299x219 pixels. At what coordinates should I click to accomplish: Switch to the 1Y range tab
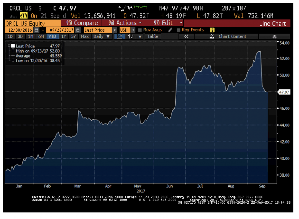(x=63, y=36)
